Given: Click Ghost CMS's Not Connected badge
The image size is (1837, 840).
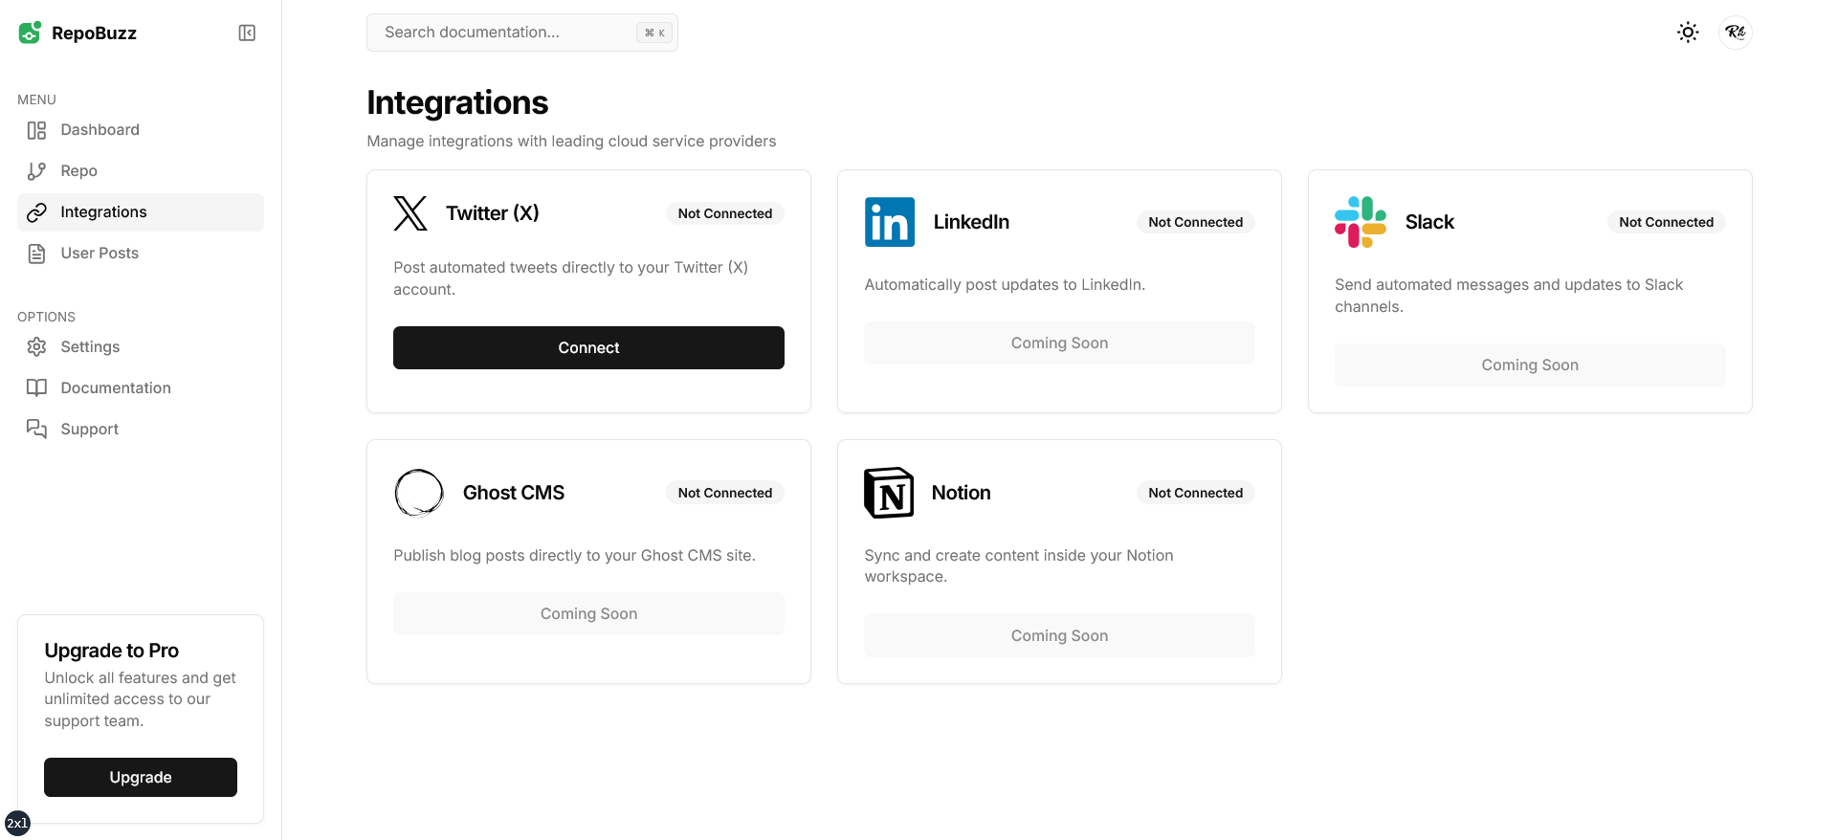Looking at the screenshot, I should pos(725,493).
